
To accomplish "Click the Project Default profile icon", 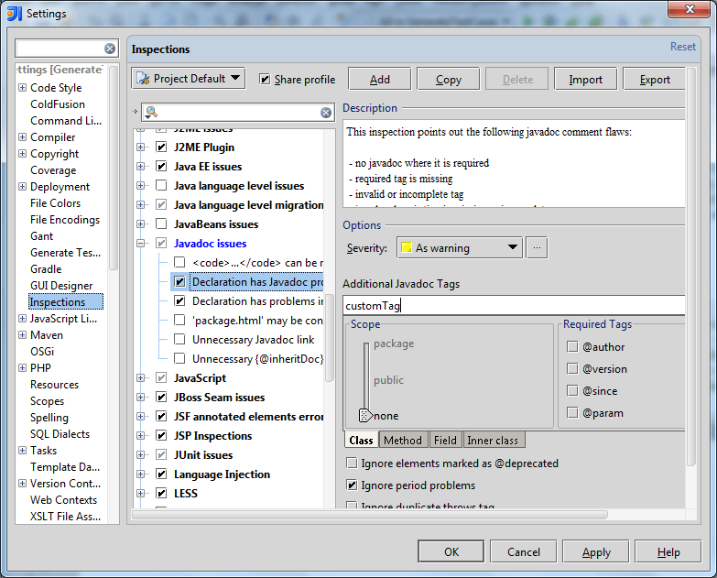I will (143, 79).
